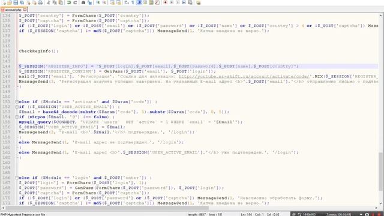Click the vertical scrollbar thumb
Viewport: 384px width, 216px height.
pos(380,172)
